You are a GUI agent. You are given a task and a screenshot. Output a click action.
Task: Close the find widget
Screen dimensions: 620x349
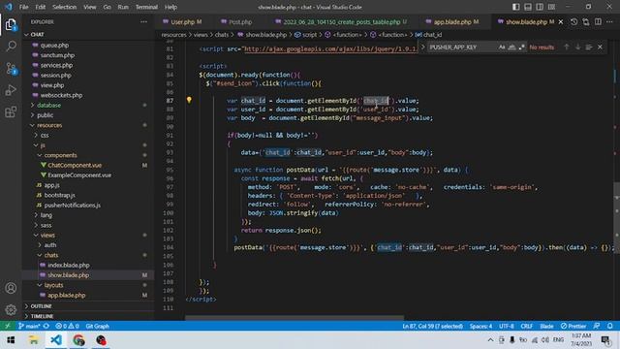pyautogui.click(x=600, y=48)
